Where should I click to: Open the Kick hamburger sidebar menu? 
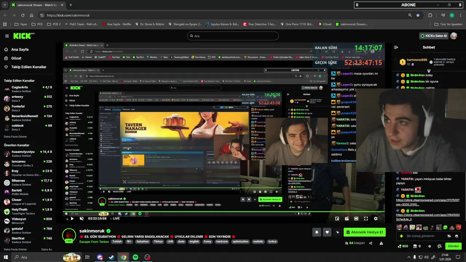tap(7, 36)
